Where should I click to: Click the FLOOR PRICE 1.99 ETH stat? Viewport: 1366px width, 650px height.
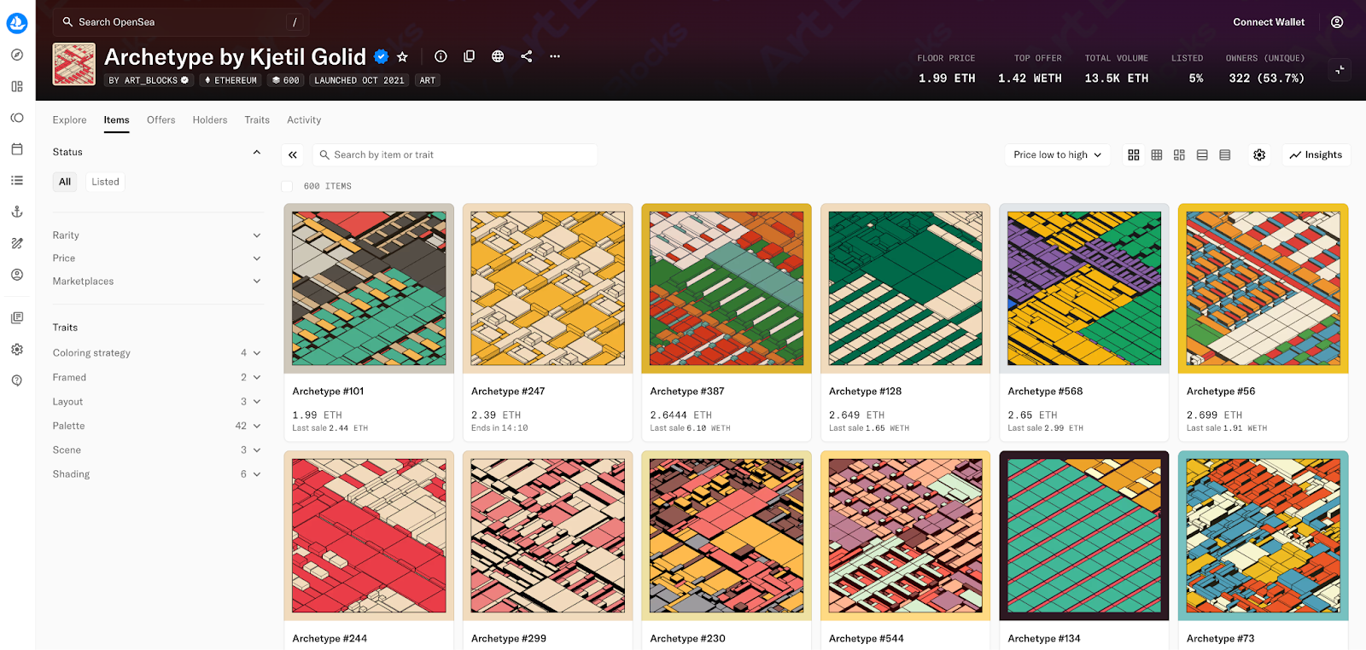tap(946, 69)
